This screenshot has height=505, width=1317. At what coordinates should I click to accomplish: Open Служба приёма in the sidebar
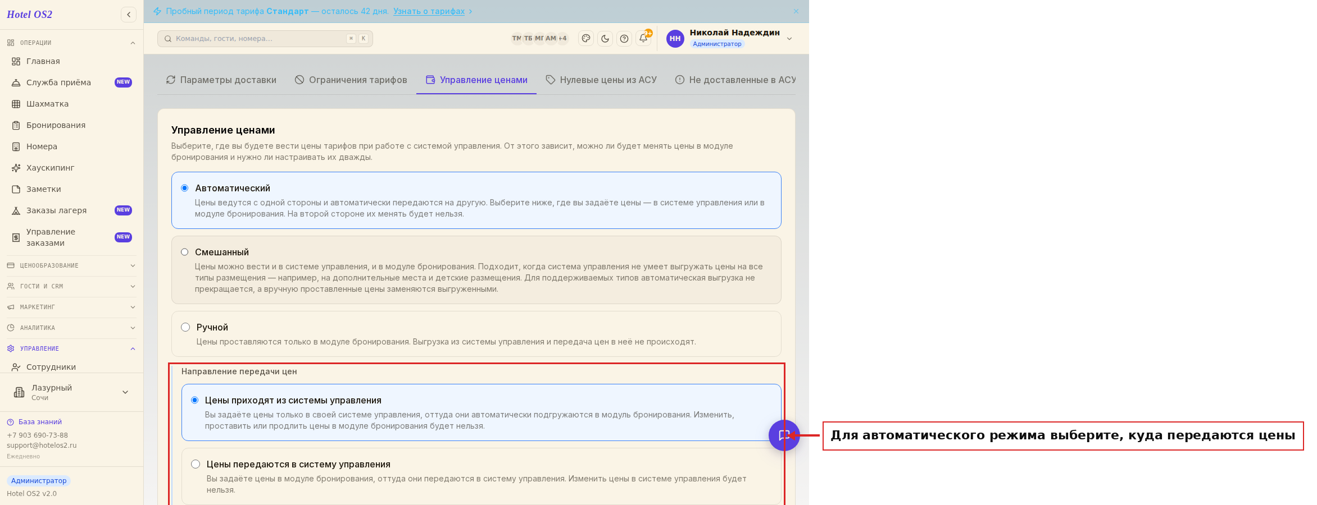(x=72, y=82)
